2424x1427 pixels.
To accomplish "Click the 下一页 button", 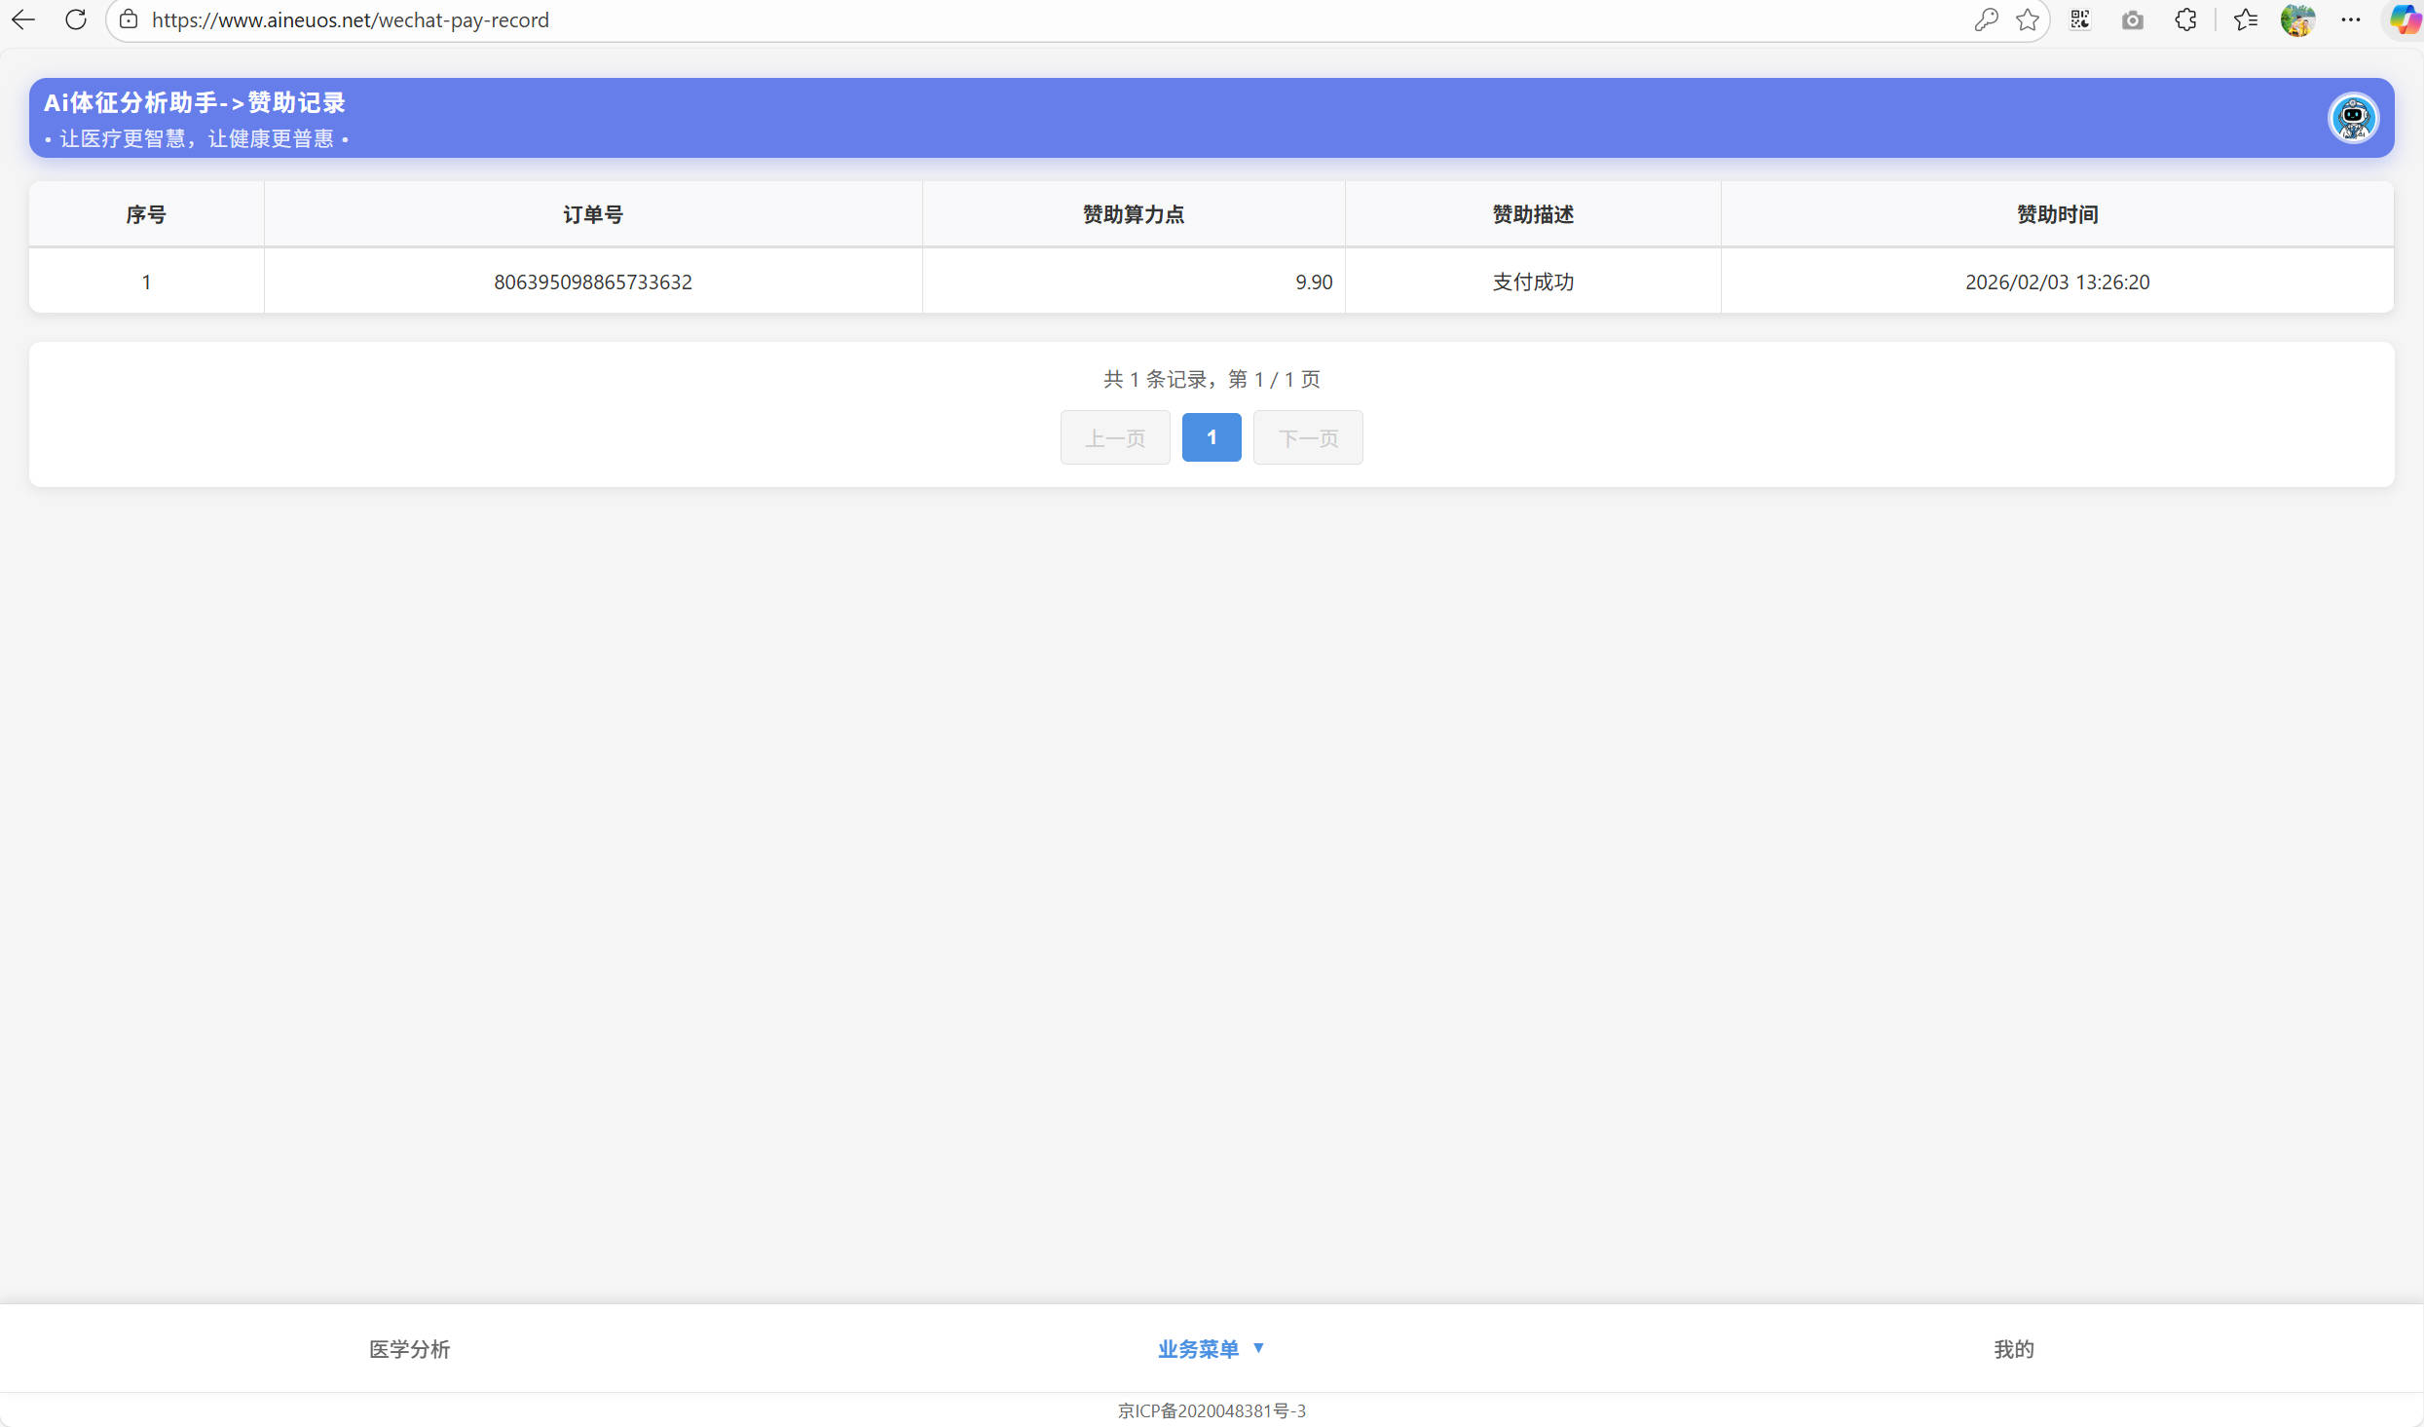I will (1308, 438).
